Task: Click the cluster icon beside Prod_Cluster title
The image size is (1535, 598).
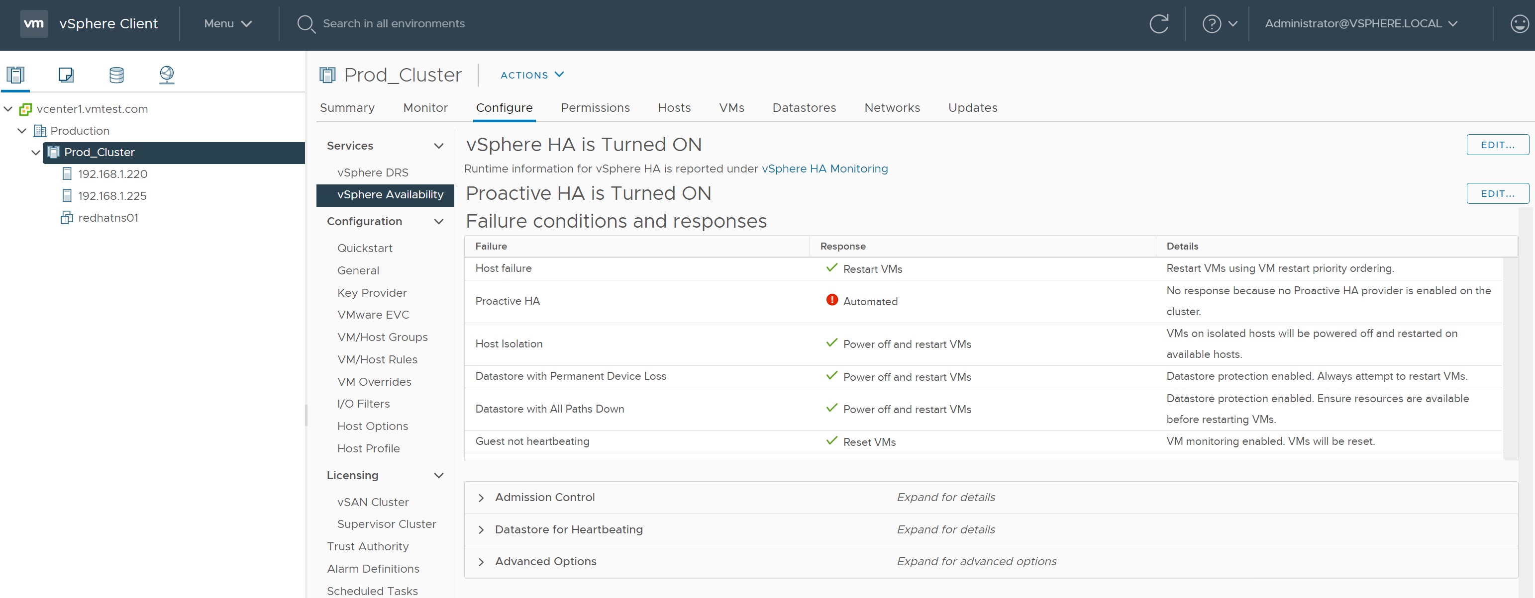Action: (328, 75)
